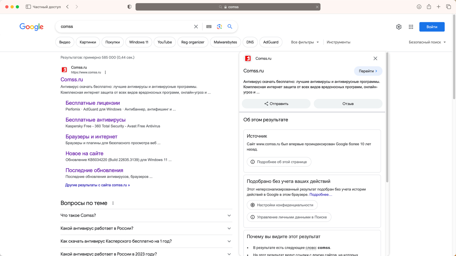
Task: Toggle the Safari sidebar
Action: coord(28,7)
